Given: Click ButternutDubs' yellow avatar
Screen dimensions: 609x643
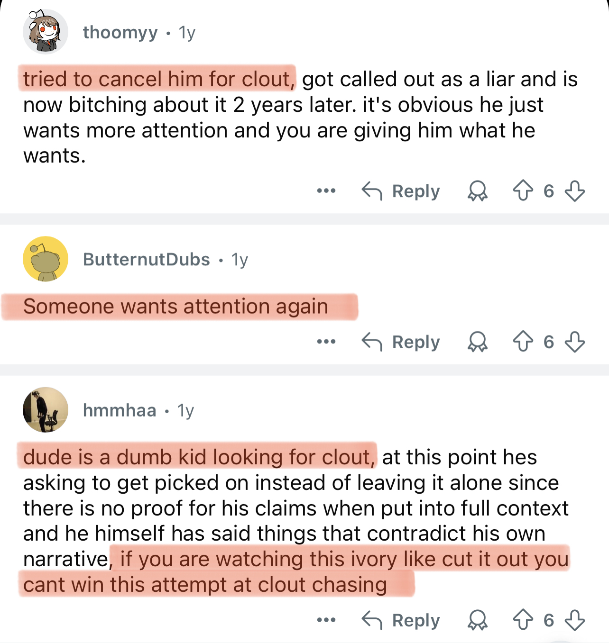Looking at the screenshot, I should pos(45,259).
